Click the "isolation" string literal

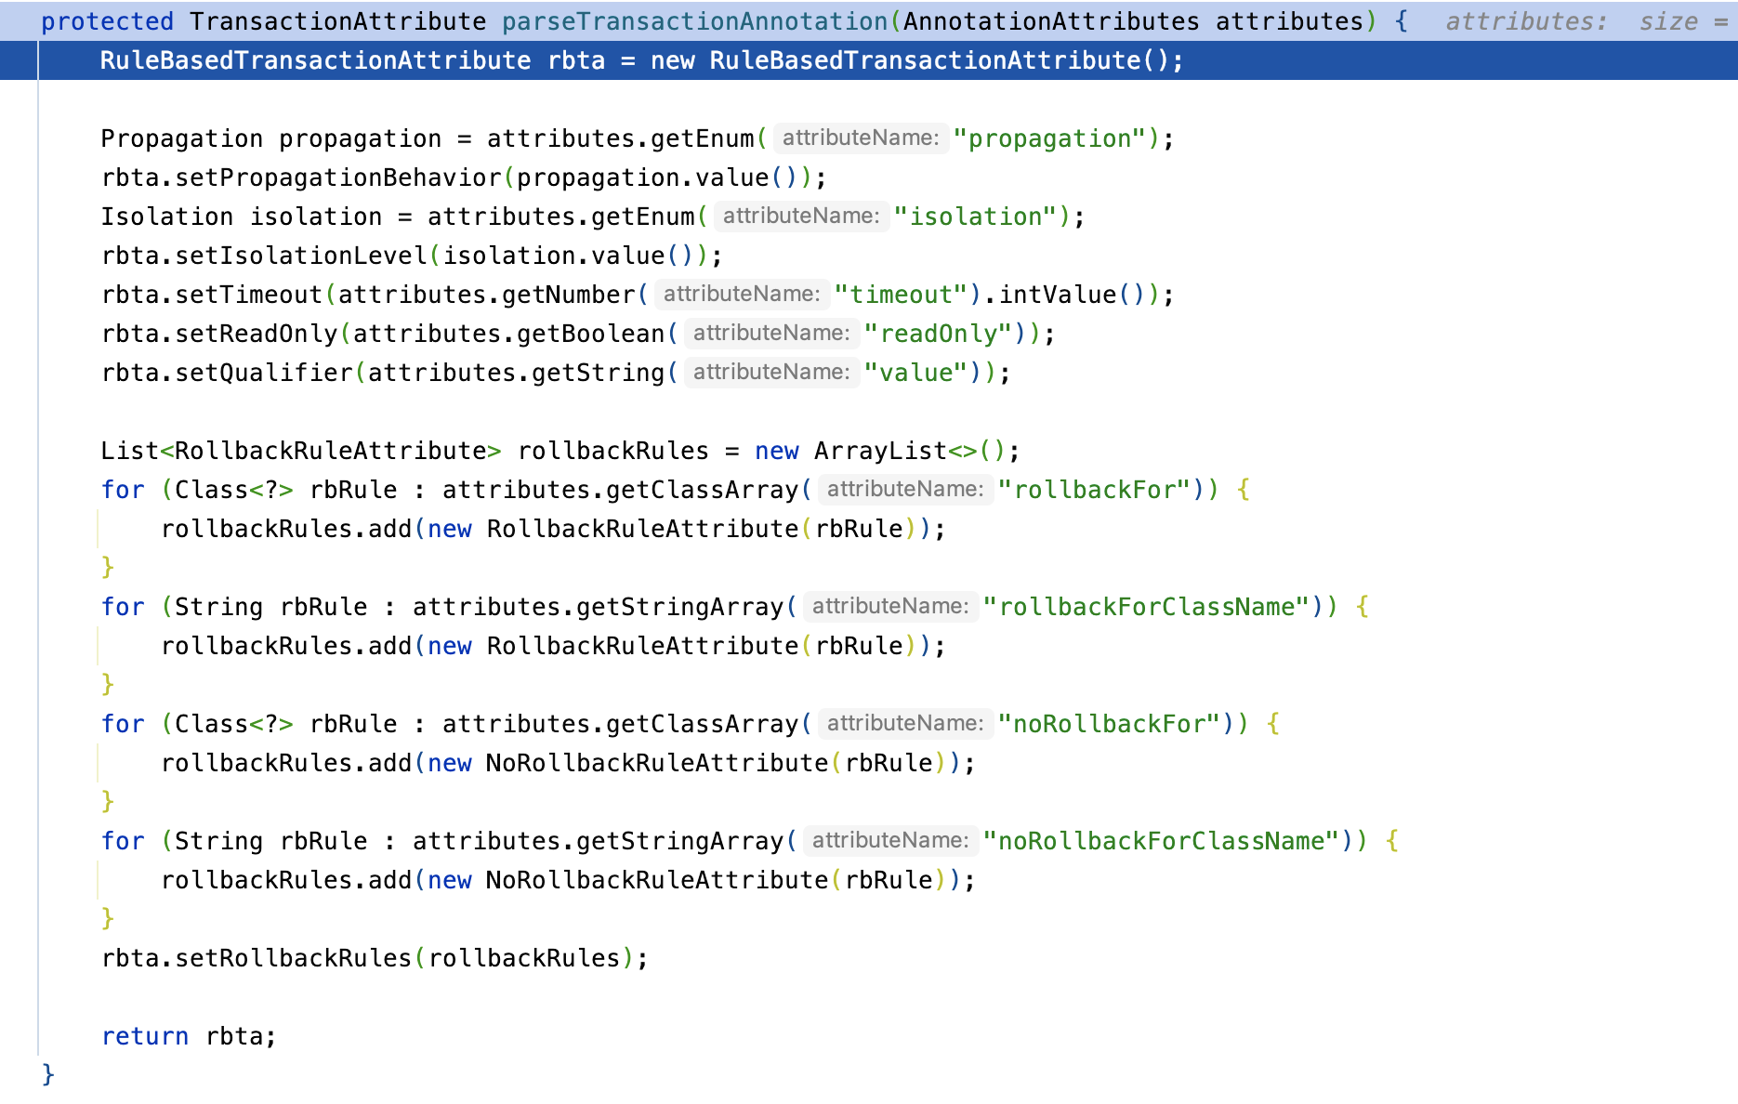976,217
